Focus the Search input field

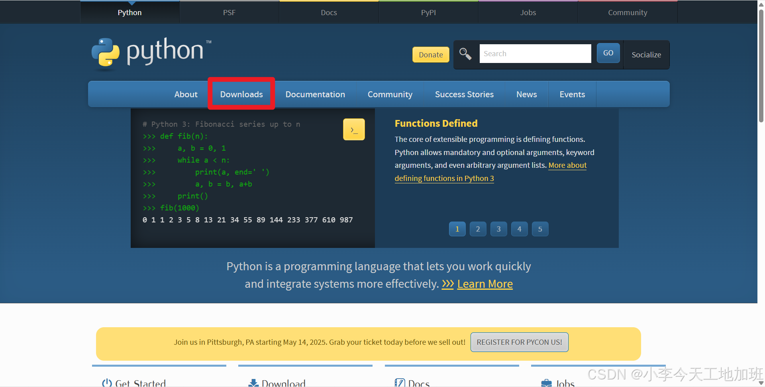pyautogui.click(x=535, y=53)
